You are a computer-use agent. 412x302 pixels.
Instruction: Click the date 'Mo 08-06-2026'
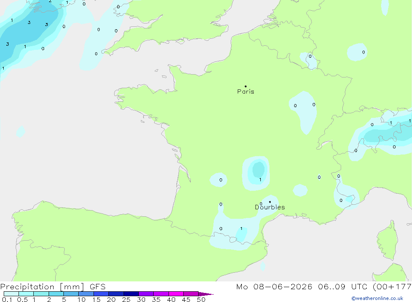[274, 287]
